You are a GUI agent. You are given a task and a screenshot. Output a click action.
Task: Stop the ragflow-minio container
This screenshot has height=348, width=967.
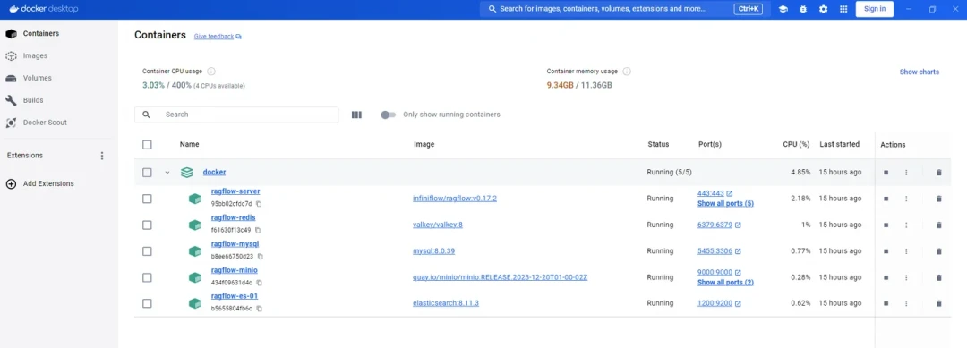(x=886, y=277)
